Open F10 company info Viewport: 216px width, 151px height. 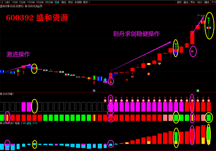coord(213,2)
